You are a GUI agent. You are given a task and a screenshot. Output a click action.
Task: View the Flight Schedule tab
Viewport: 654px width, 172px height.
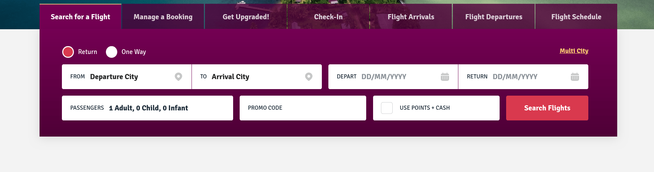tap(576, 17)
